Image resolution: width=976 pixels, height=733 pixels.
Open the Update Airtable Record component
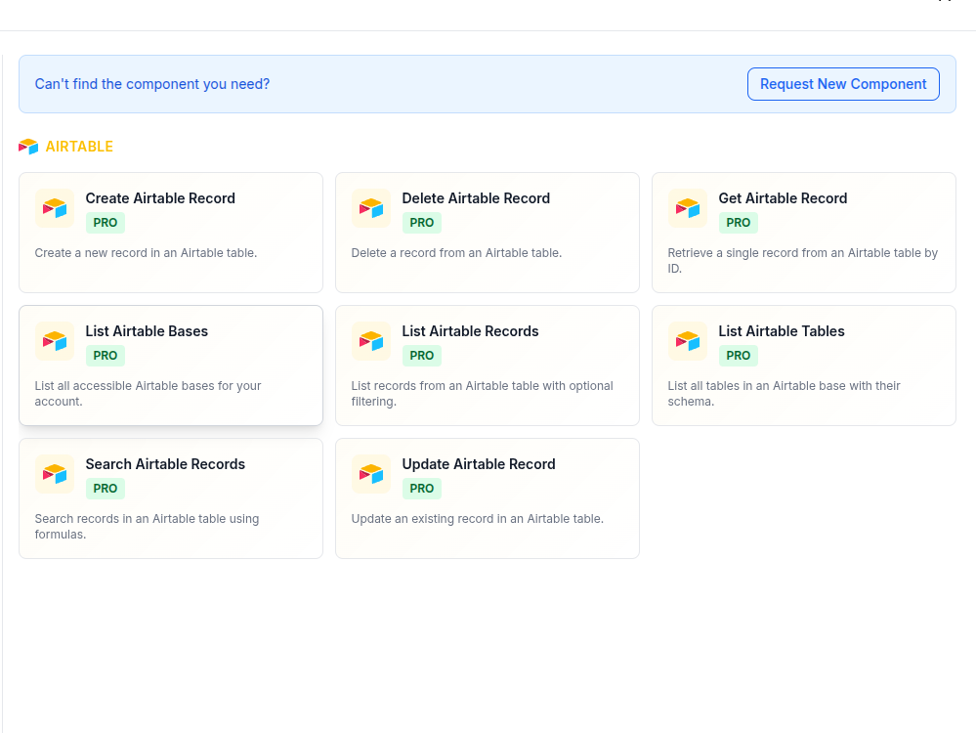tap(487, 498)
